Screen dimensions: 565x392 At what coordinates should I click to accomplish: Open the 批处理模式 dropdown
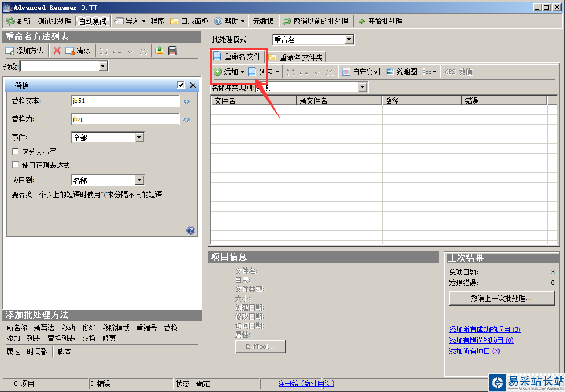(x=349, y=40)
